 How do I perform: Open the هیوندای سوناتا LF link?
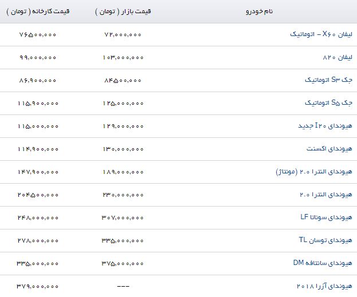pyautogui.click(x=326, y=217)
